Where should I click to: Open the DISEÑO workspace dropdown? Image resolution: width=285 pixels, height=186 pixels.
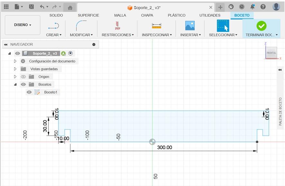point(23,25)
